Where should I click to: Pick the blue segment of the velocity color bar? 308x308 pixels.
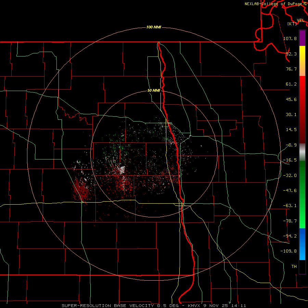point(302,244)
